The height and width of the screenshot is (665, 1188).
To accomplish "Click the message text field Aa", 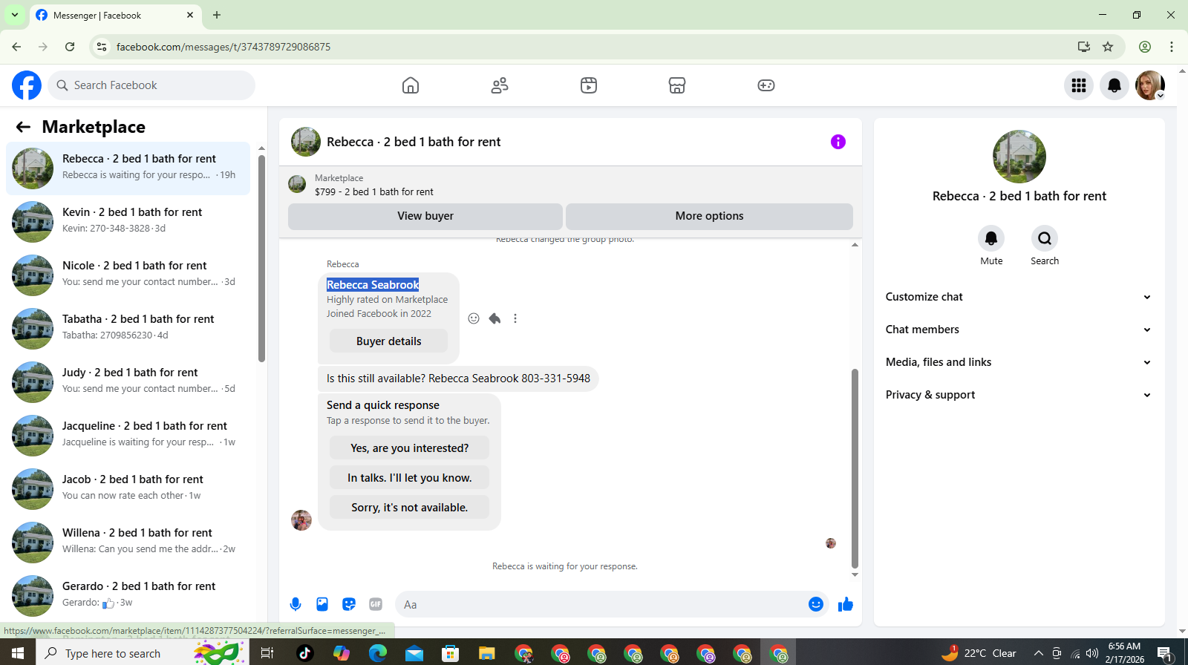I will pyautogui.click(x=601, y=604).
